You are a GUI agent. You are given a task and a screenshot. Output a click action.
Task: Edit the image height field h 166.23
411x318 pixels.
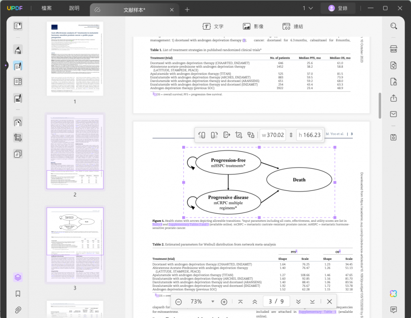pyautogui.click(x=310, y=135)
